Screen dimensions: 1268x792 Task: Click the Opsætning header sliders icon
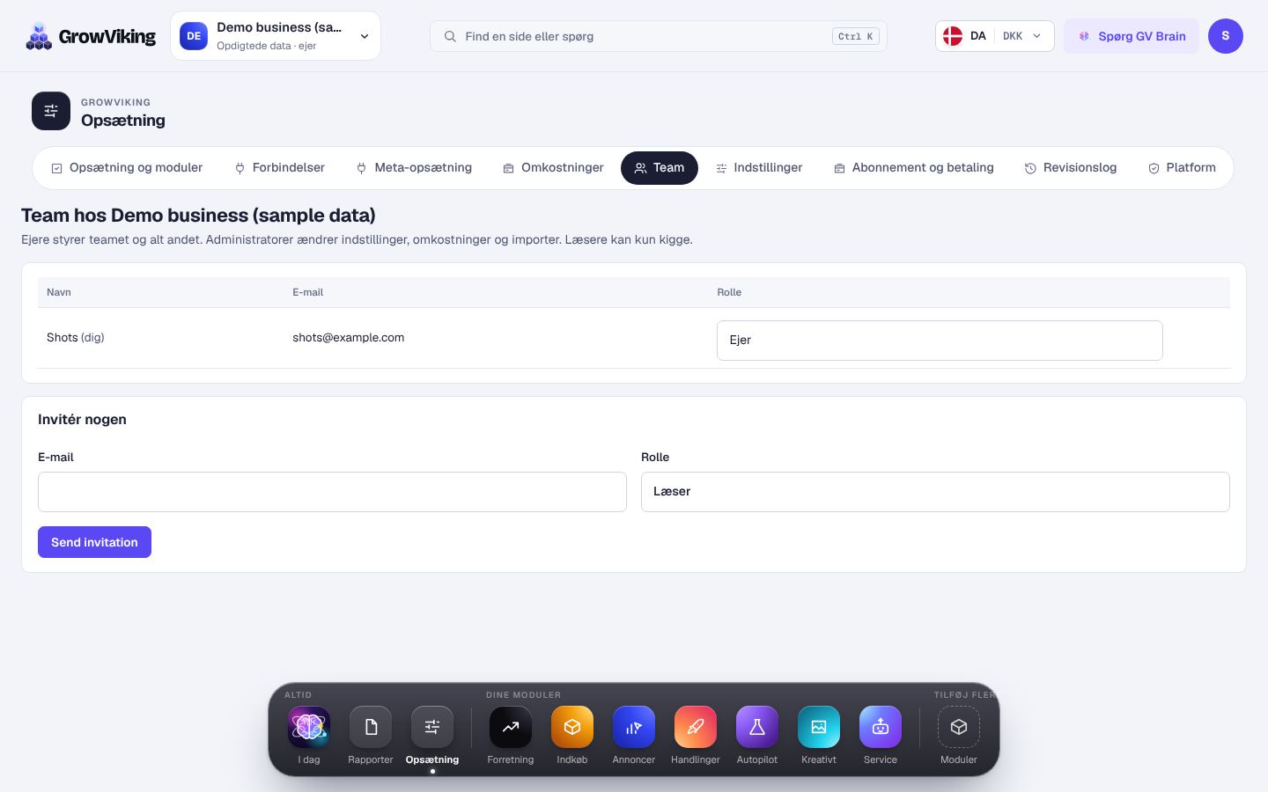pos(51,111)
